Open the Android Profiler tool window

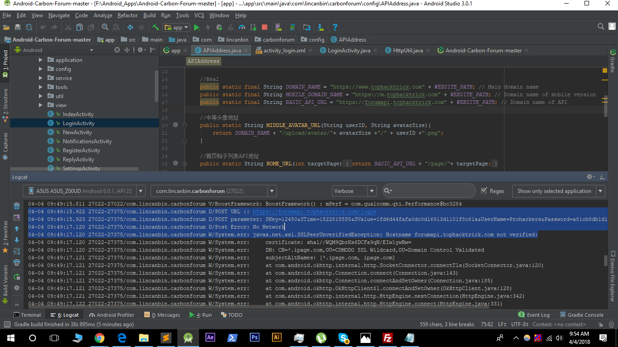[x=111, y=315]
